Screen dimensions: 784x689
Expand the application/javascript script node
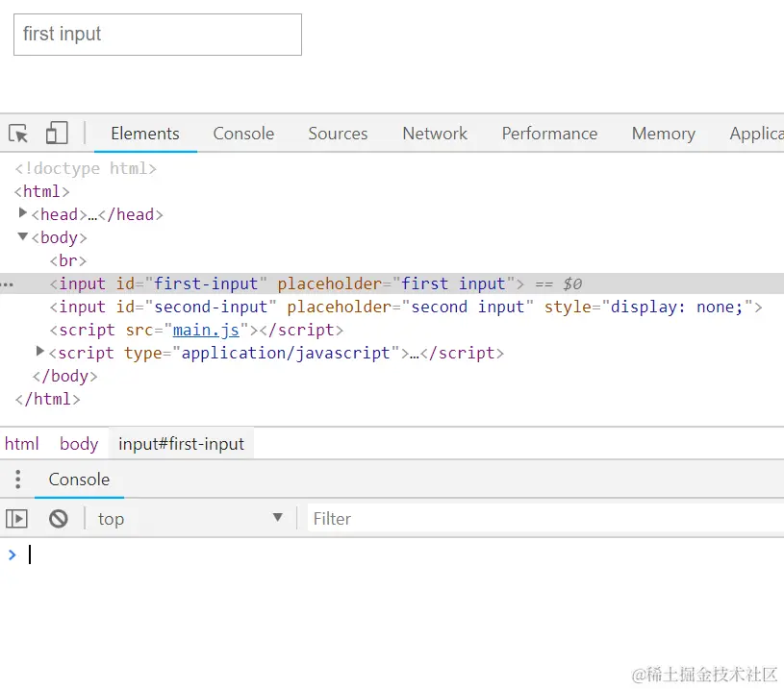(40, 352)
